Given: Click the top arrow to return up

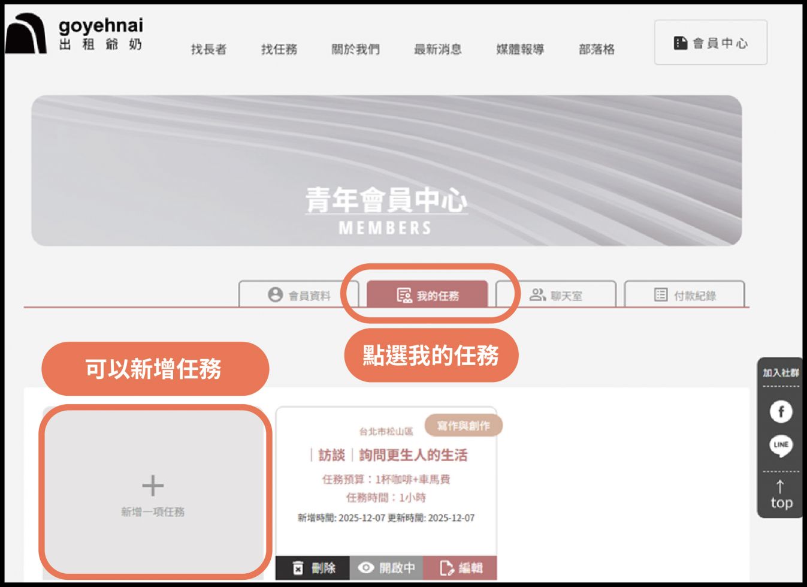Looking at the screenshot, I should 781,495.
